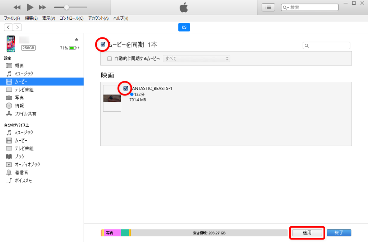Eject the device with the eject icon

tap(77, 39)
